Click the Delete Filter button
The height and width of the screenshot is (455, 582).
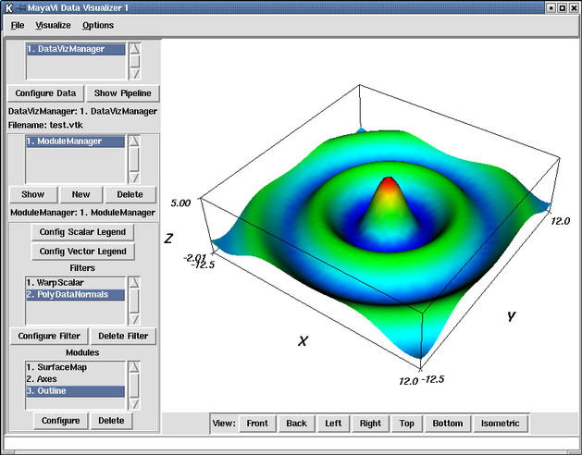point(123,336)
